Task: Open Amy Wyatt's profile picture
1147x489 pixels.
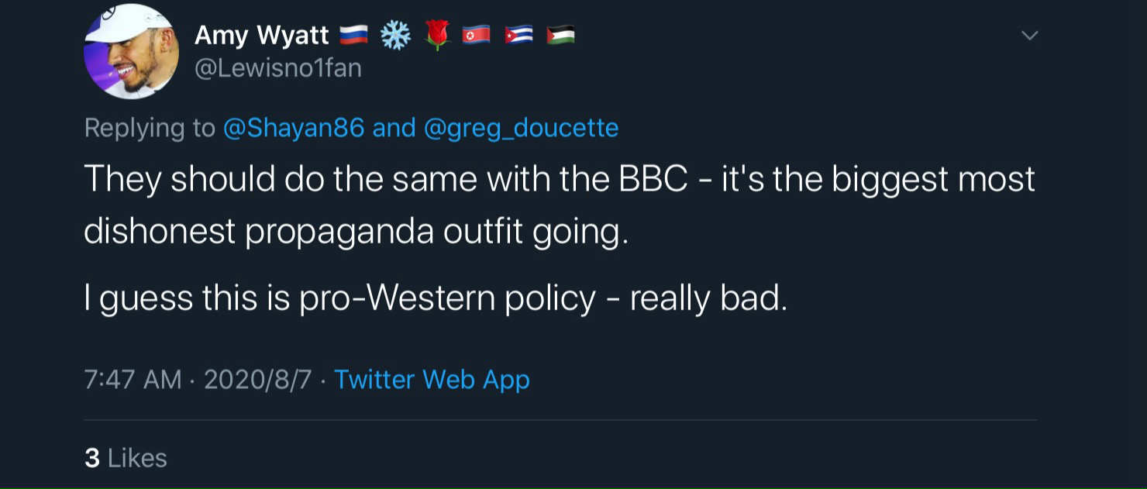Action: (131, 52)
